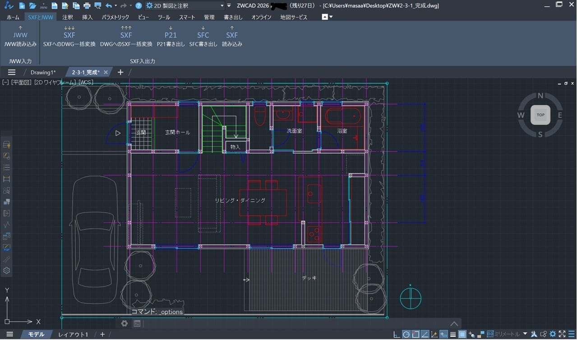
Task: Click the PDF icon in left side palette
Action: (x=7, y=248)
